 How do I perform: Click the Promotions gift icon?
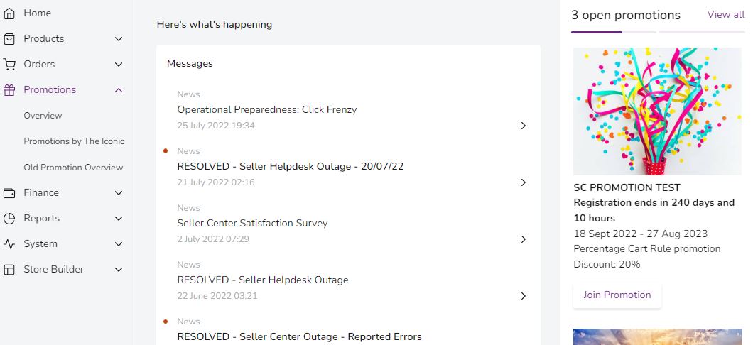[9, 90]
